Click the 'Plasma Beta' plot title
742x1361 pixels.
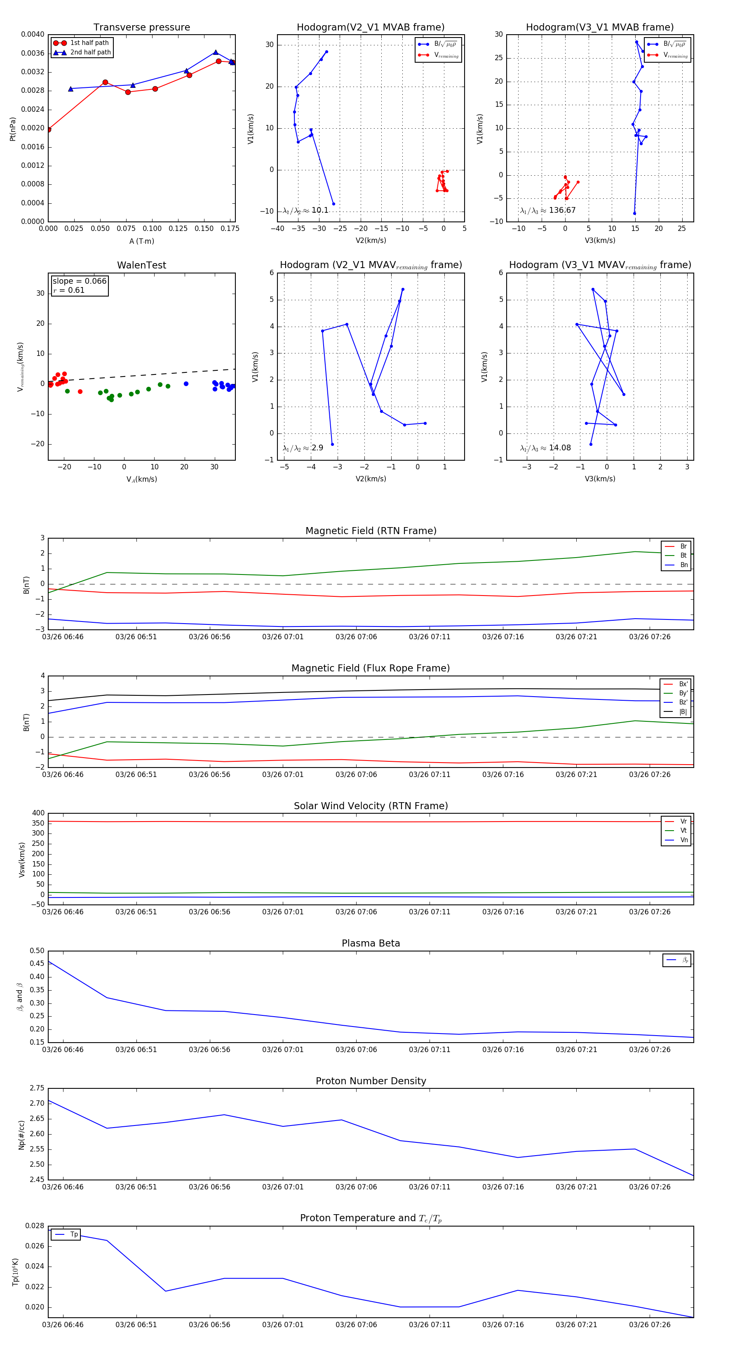point(371,944)
